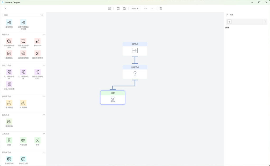
Task: Collapse the 路径节点 section
Action: 44,34
